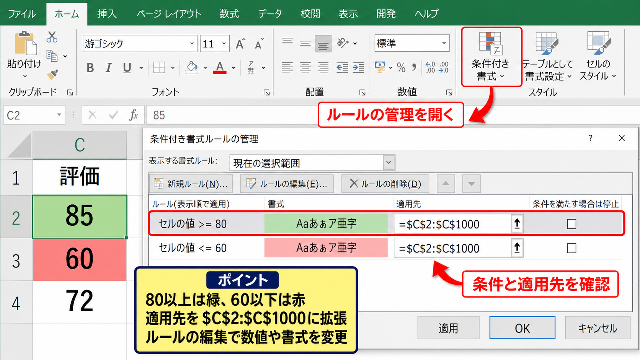Align text to the bottom
Viewport: 640px width, 360px height.
pos(323,44)
